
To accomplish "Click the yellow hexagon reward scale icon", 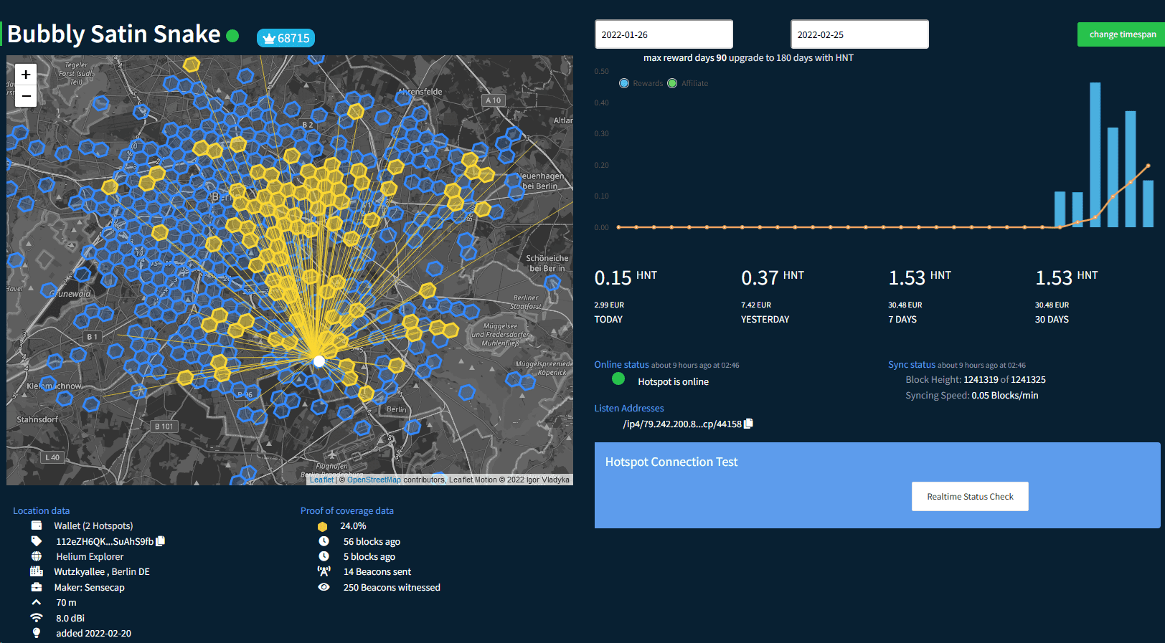I will coord(323,526).
